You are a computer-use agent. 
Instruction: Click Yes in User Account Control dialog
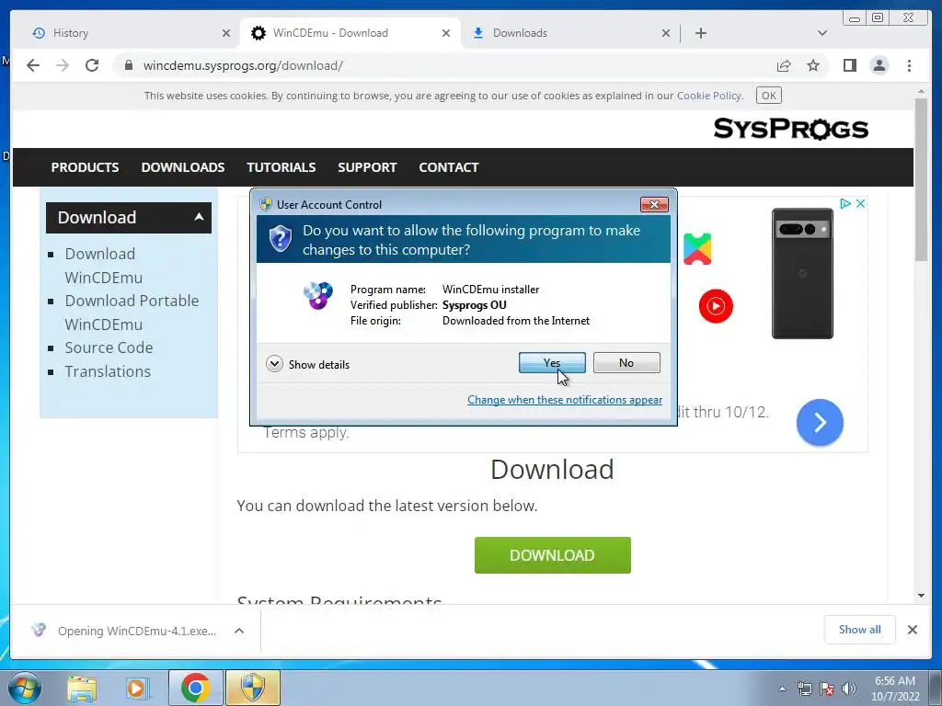click(552, 362)
